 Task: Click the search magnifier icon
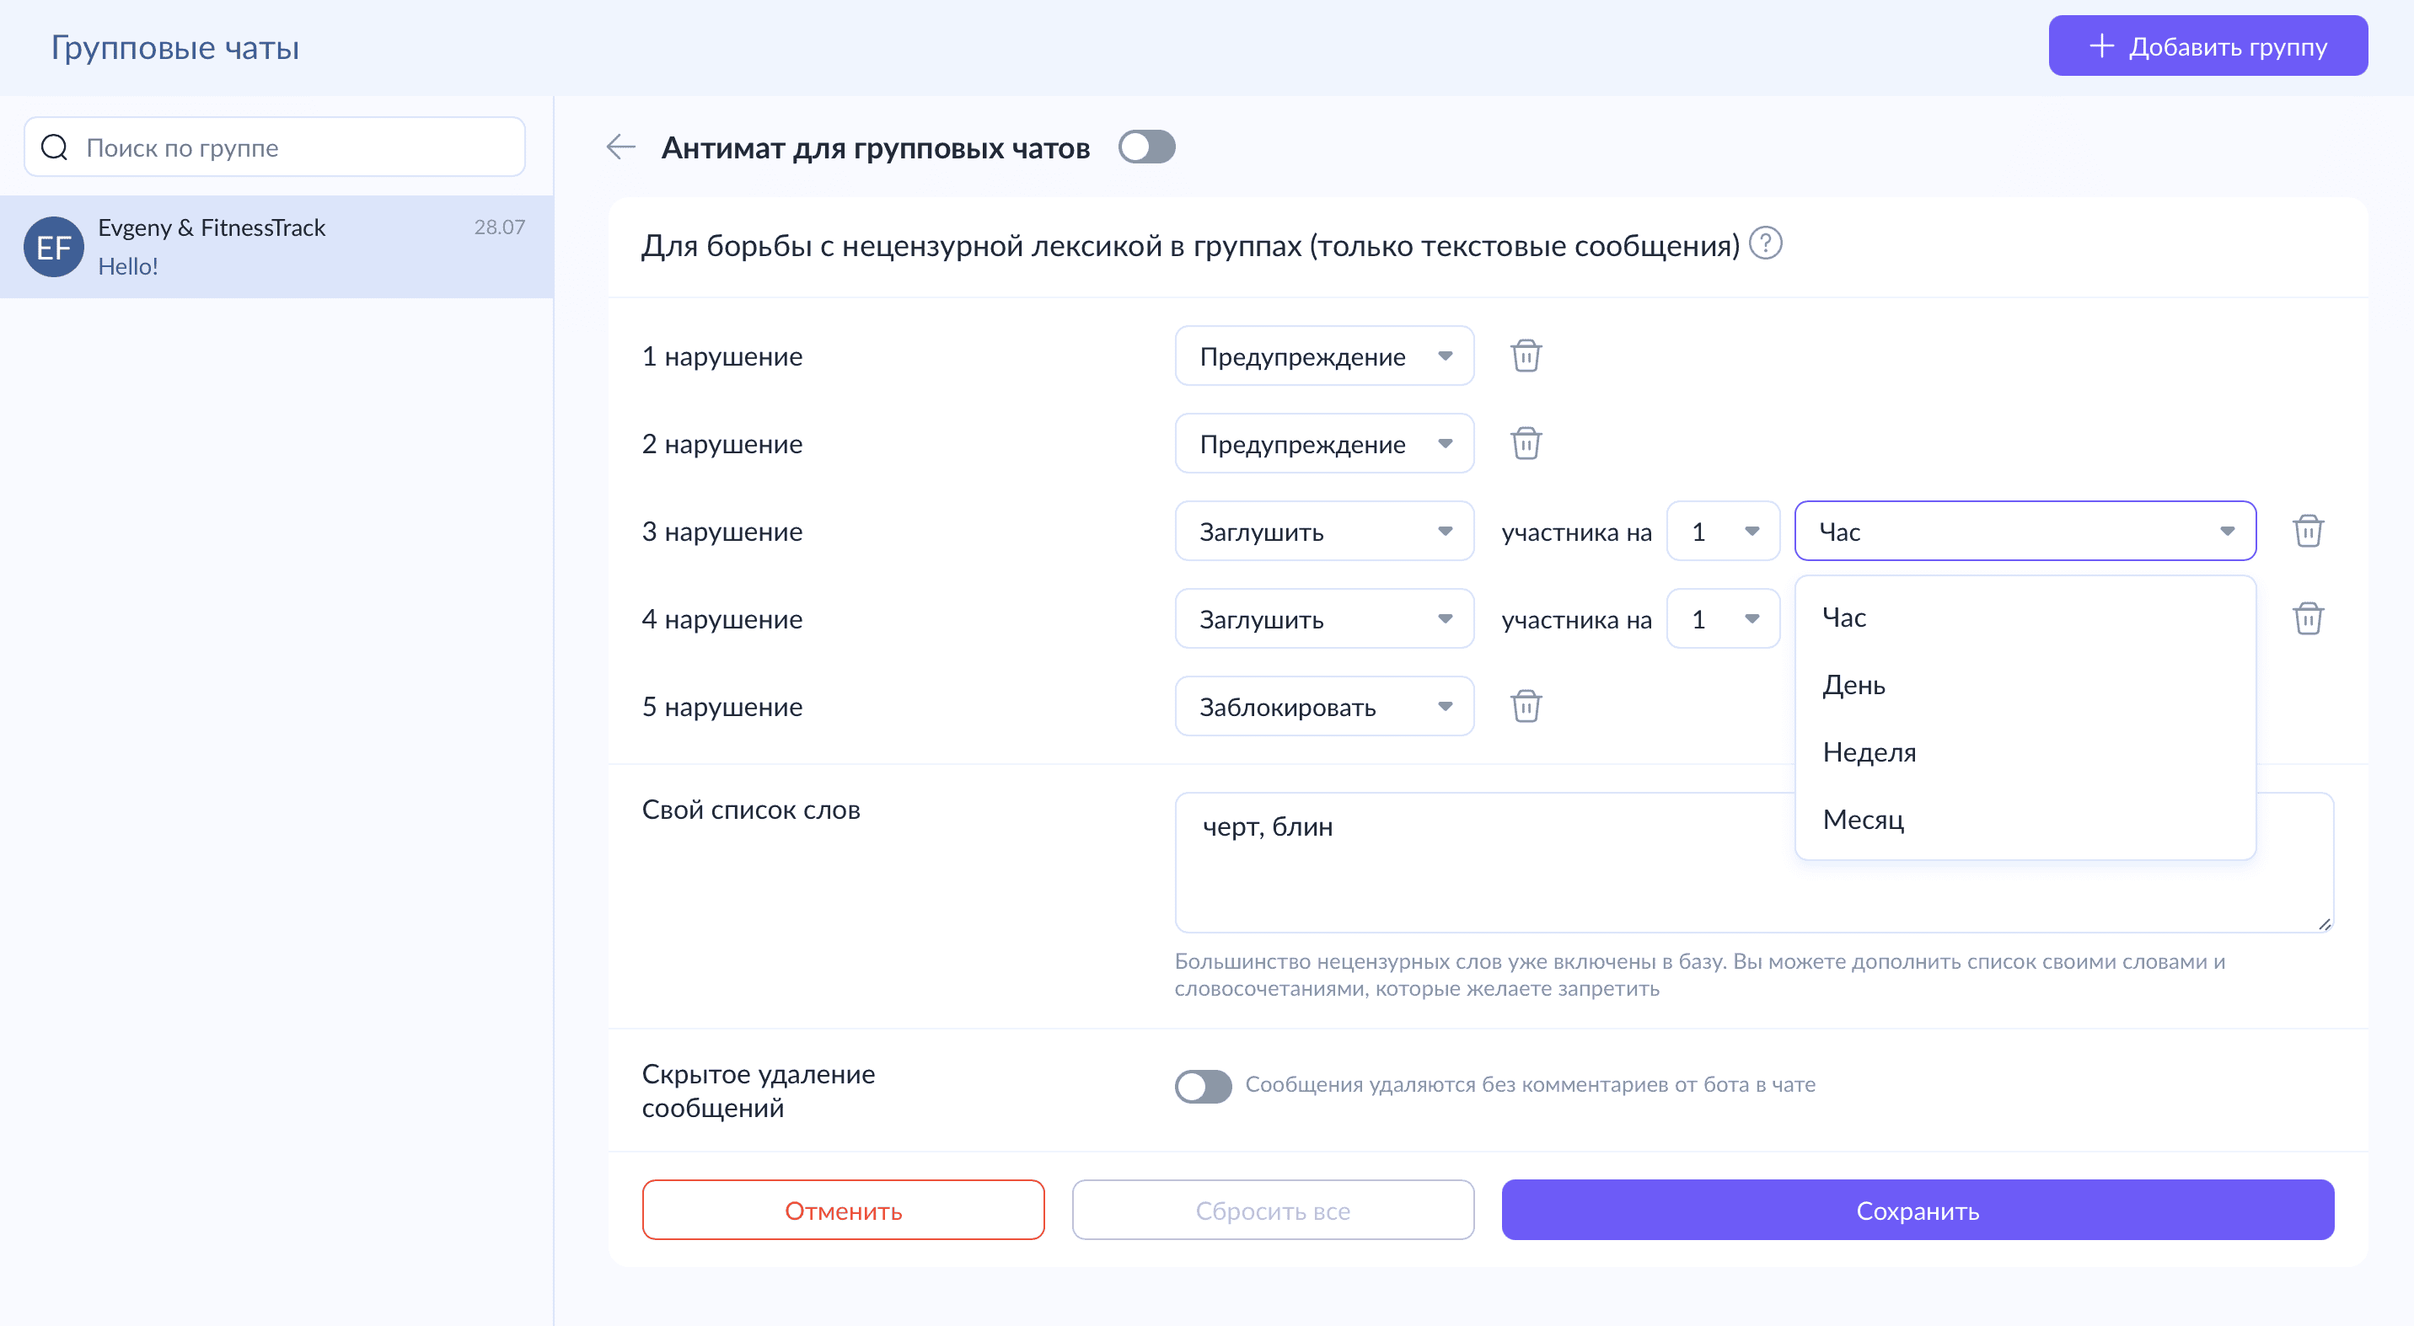click(54, 147)
